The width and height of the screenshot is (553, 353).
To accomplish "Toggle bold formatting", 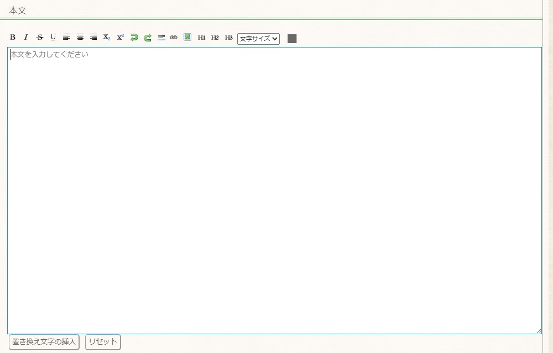I will 13,37.
